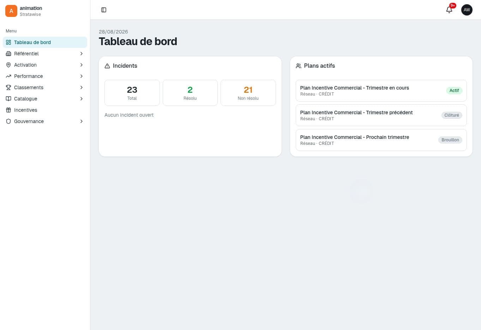Click the 2 Résolu incidents card
Screen dimensions: 481x330
[190, 93]
